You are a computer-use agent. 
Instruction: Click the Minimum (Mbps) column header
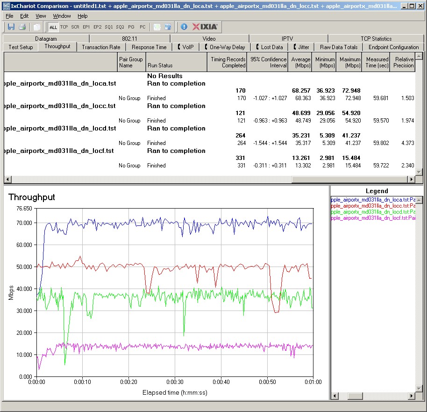click(x=324, y=62)
